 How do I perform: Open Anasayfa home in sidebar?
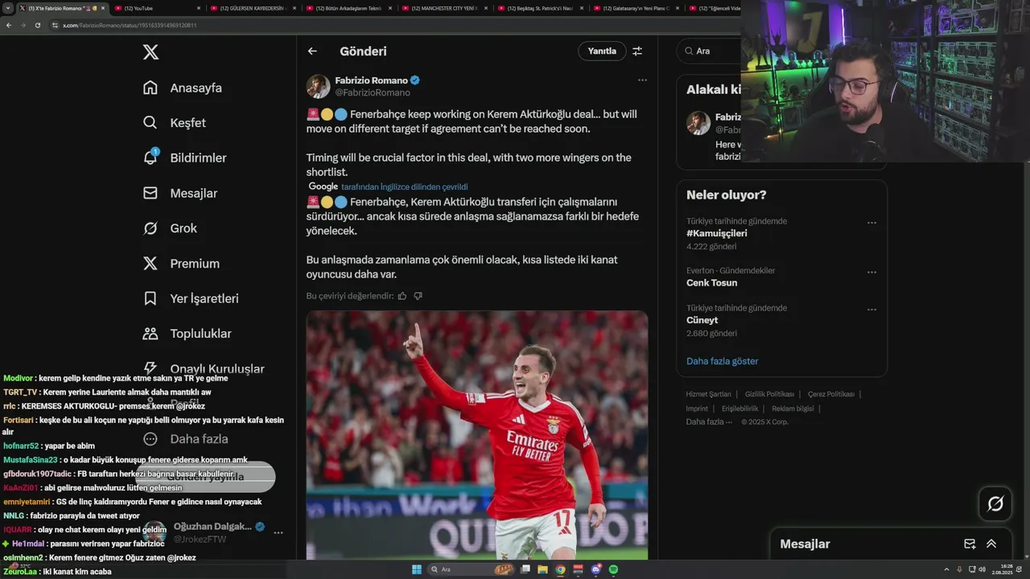[x=183, y=88]
